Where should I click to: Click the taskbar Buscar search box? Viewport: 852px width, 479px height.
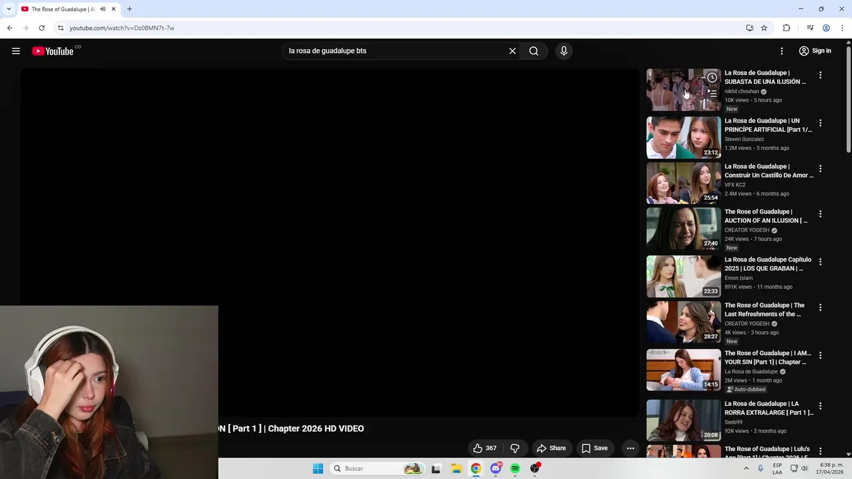[x=377, y=468]
